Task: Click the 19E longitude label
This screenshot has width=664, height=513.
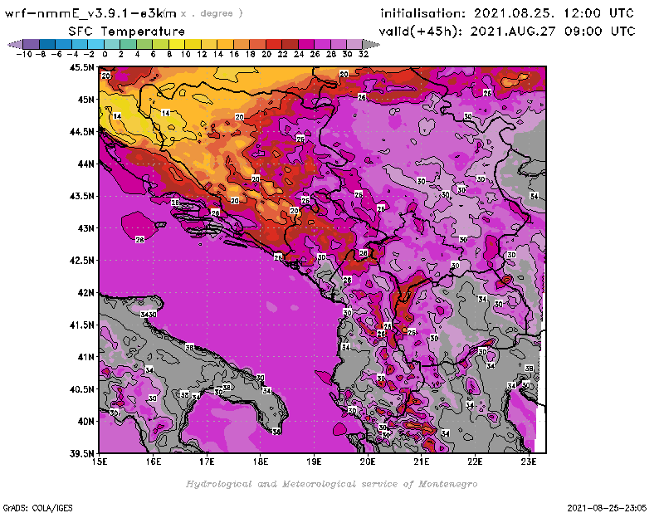Action: point(314,462)
